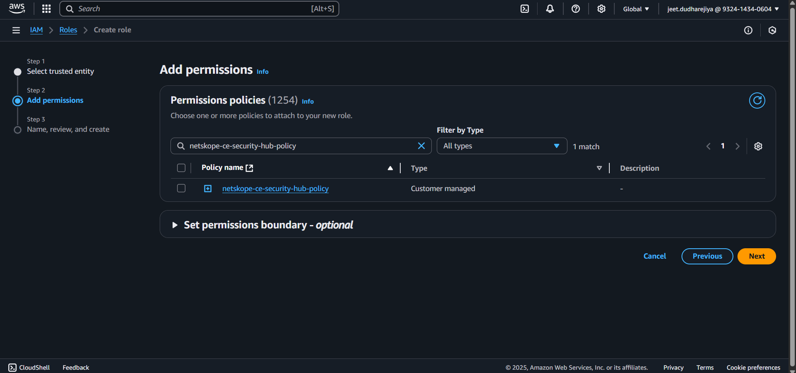Click into the policy search field

tap(301, 146)
